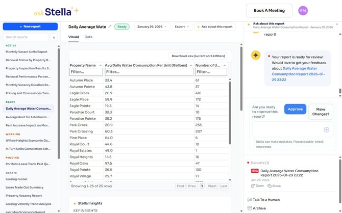Click the Avg Daily Water Consumption filter field

click(x=149, y=72)
